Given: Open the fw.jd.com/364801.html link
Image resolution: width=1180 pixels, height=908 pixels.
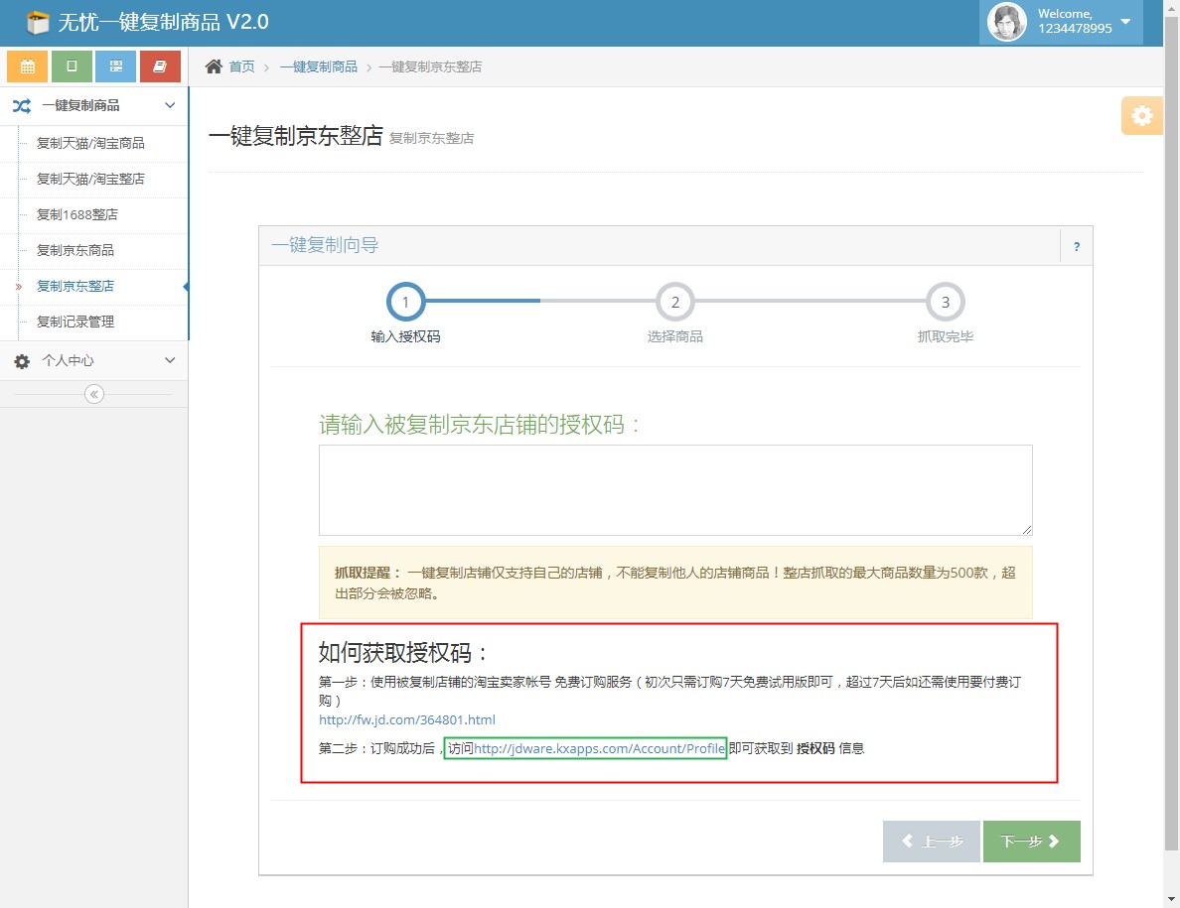Looking at the screenshot, I should [x=407, y=719].
